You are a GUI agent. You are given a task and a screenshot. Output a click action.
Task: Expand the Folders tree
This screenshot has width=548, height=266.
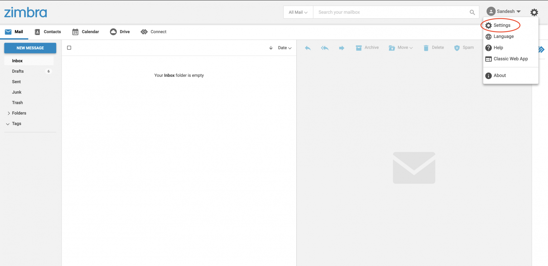coord(9,113)
